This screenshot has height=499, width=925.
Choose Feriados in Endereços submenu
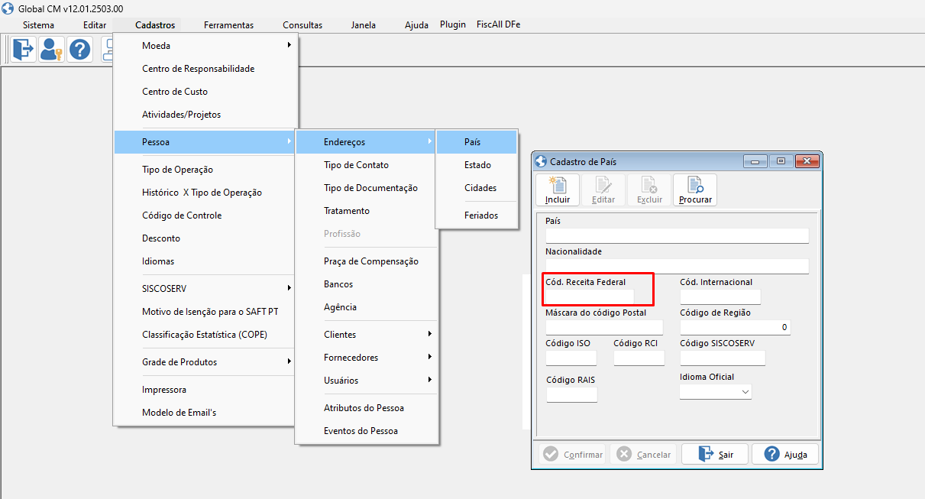(x=477, y=215)
